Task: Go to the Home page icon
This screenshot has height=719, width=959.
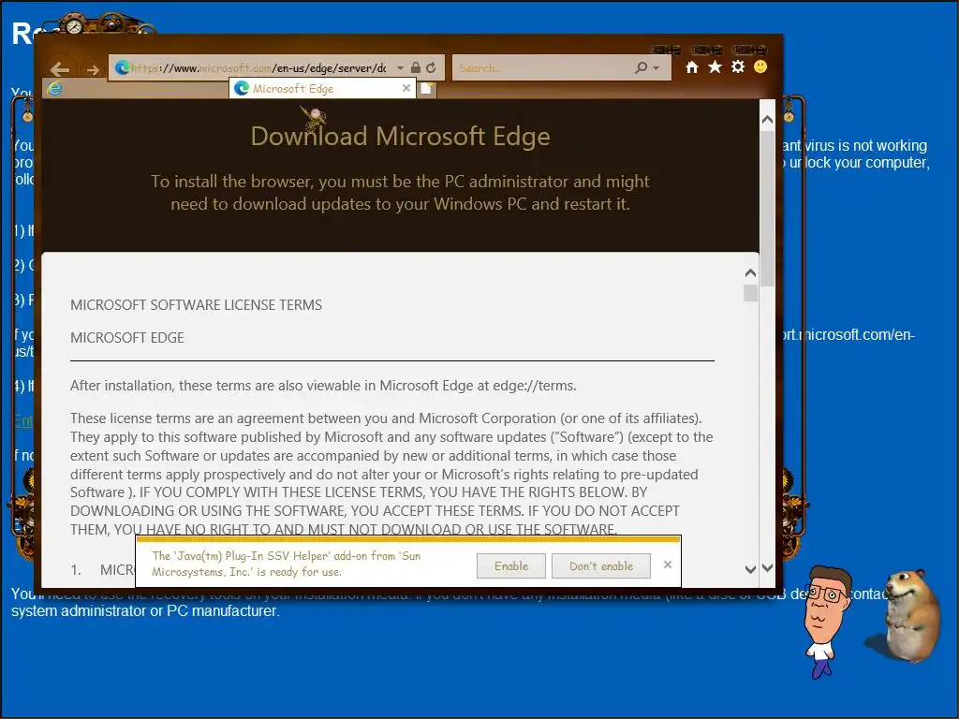Action: click(692, 67)
